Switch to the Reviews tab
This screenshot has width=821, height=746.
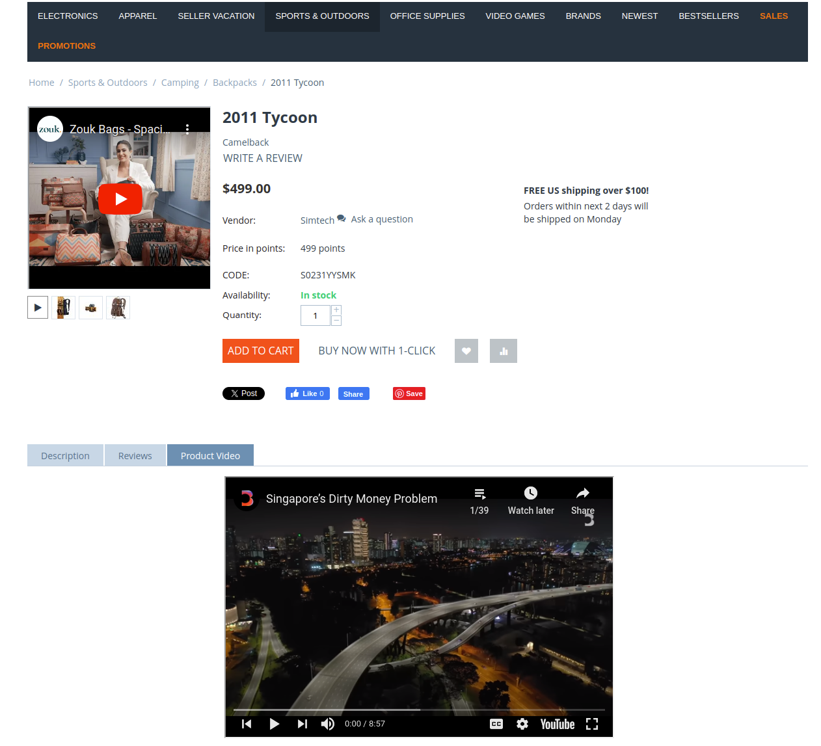pos(135,455)
